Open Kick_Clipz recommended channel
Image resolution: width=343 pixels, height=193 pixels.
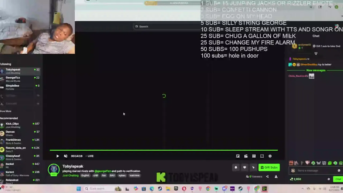(x=20, y=125)
